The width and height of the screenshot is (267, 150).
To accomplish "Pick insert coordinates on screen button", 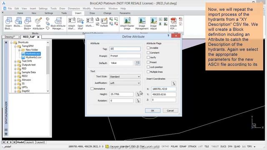I will (x=174, y=83).
